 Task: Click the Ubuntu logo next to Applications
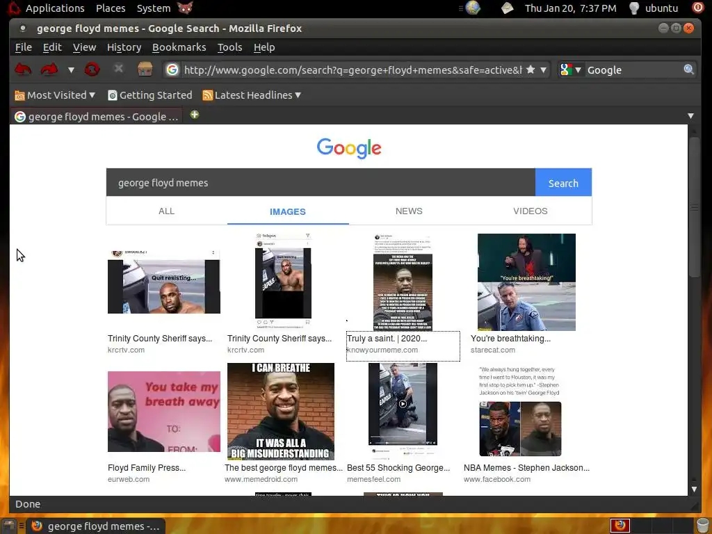point(15,8)
